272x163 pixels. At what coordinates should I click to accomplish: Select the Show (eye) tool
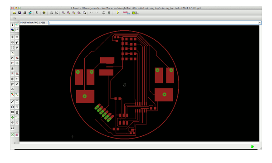tap(17, 25)
